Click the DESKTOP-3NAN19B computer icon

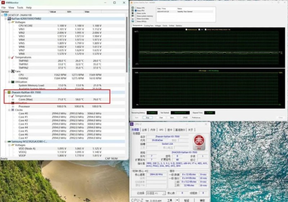tap(5, 15)
